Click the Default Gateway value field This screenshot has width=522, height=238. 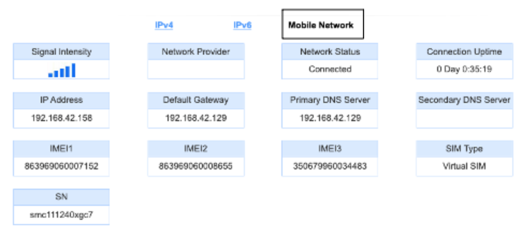coord(195,118)
